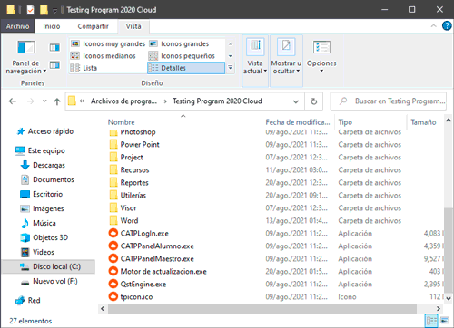Select the Reportes folder

134,183
